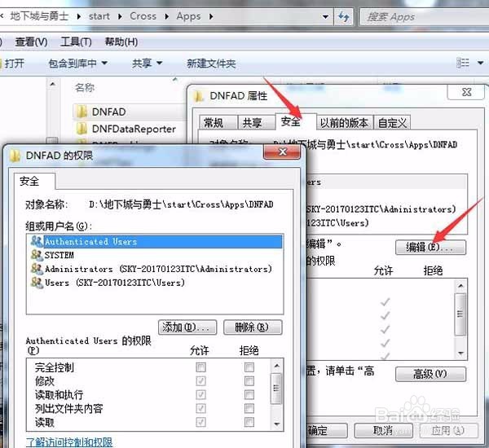Toggle 列出文件夹内容 deny checkbox
Screen dimensions: 489x448
[249, 408]
